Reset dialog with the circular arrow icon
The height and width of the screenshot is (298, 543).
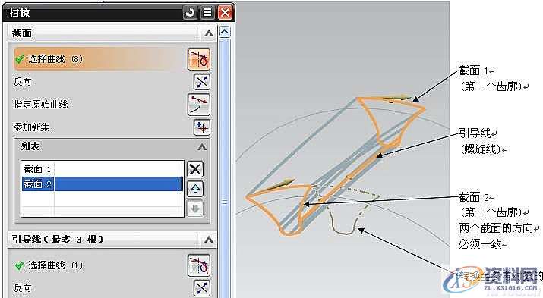click(x=190, y=13)
